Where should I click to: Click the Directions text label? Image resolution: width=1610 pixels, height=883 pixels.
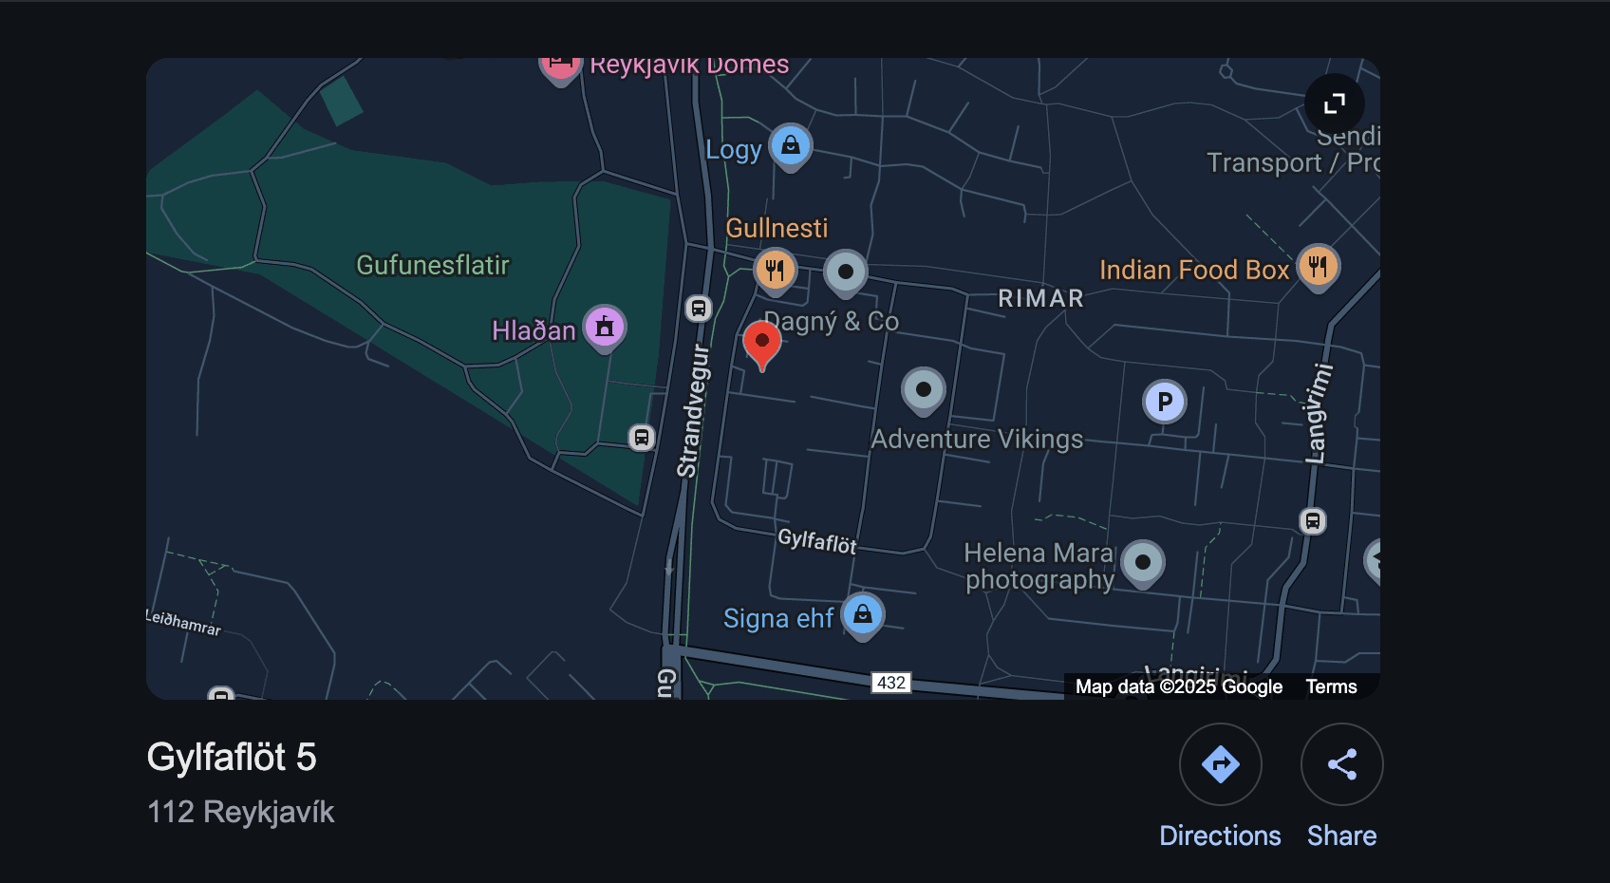pyautogui.click(x=1220, y=836)
